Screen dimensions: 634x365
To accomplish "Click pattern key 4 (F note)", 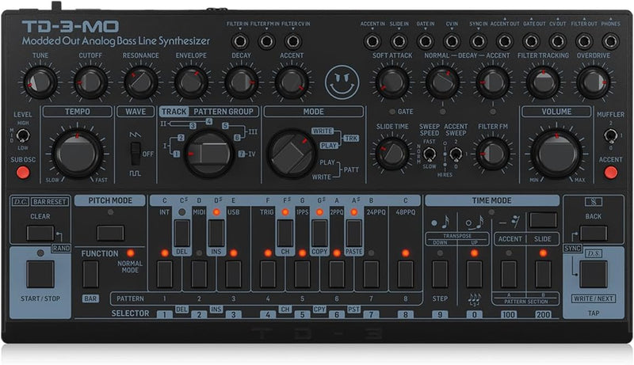I will click(268, 275).
